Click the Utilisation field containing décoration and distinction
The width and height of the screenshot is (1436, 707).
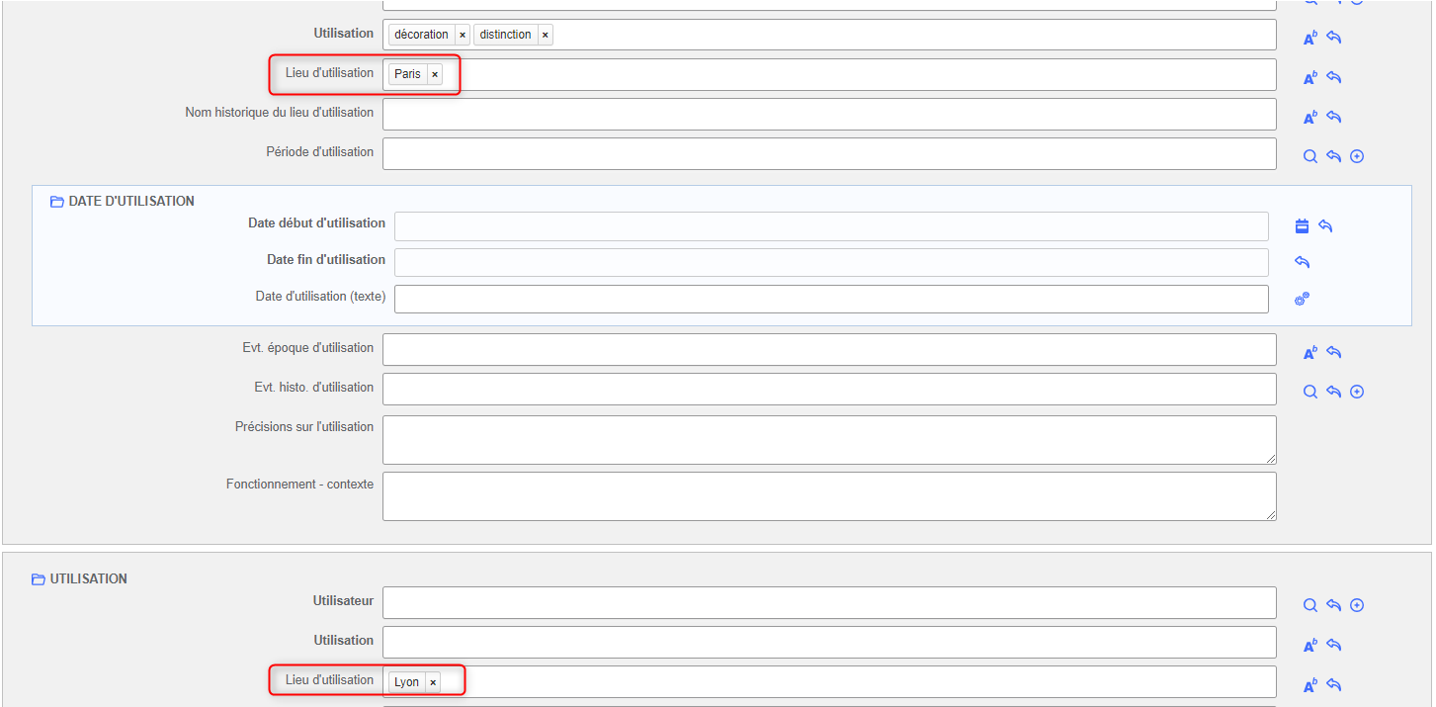click(x=829, y=35)
